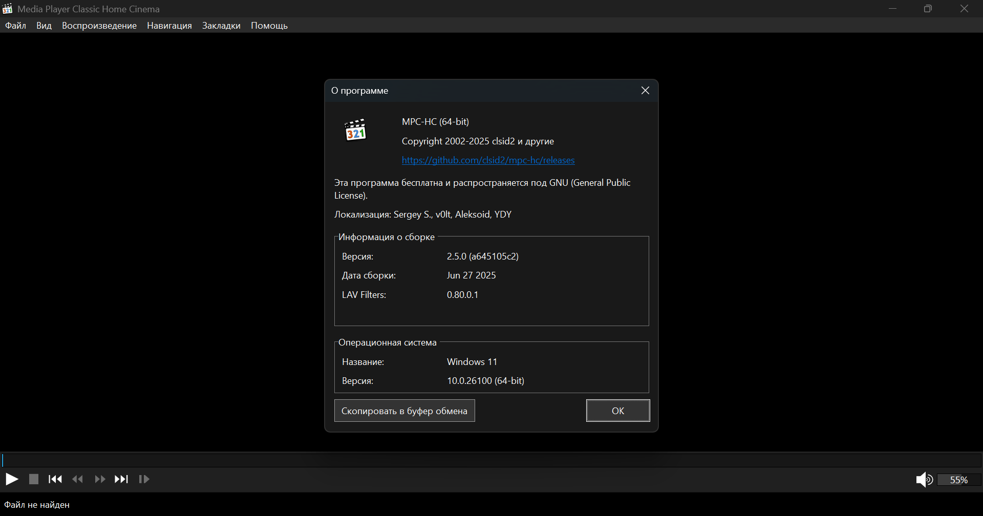Stop playback with the square Stop icon
The height and width of the screenshot is (516, 983).
click(x=34, y=479)
